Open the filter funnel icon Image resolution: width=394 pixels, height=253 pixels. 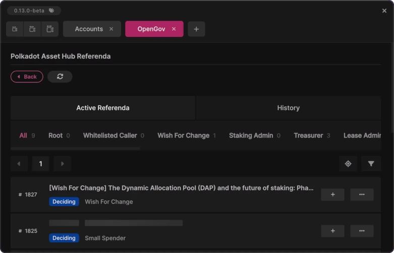[x=371, y=164]
